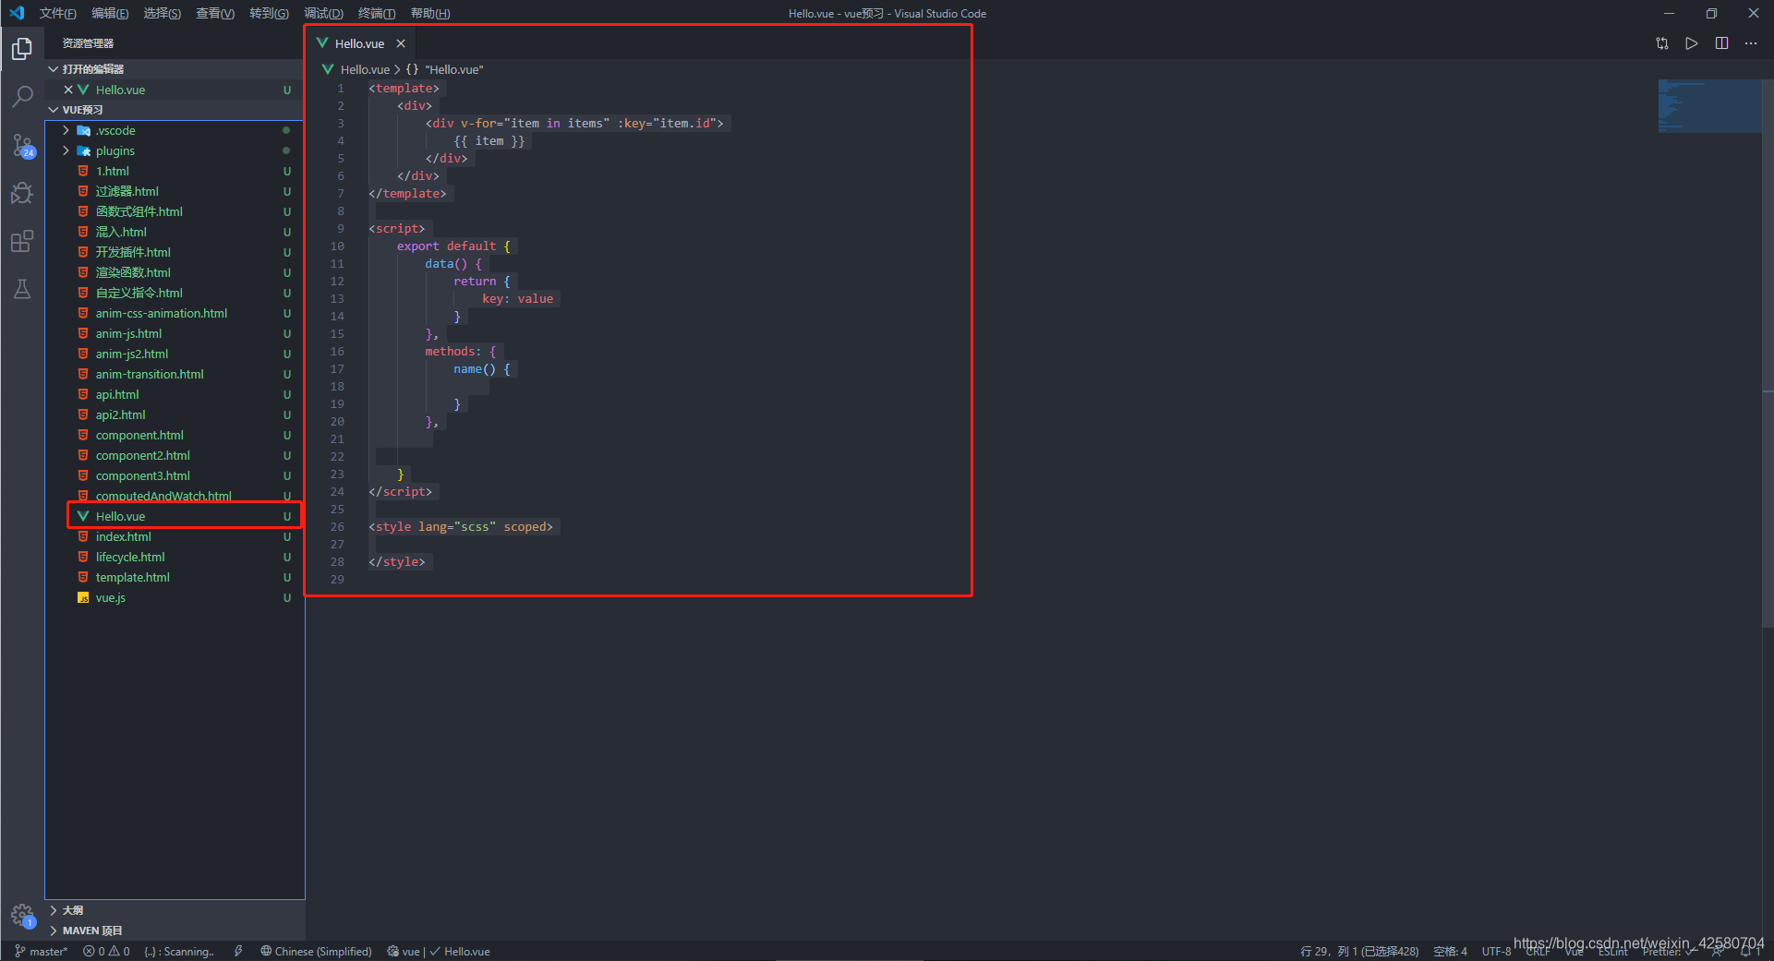Open 渲染函数.html file

coord(175,272)
